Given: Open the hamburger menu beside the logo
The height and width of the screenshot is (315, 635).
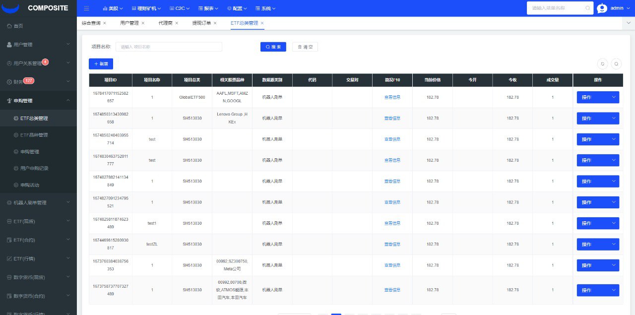Looking at the screenshot, I should tap(86, 8).
